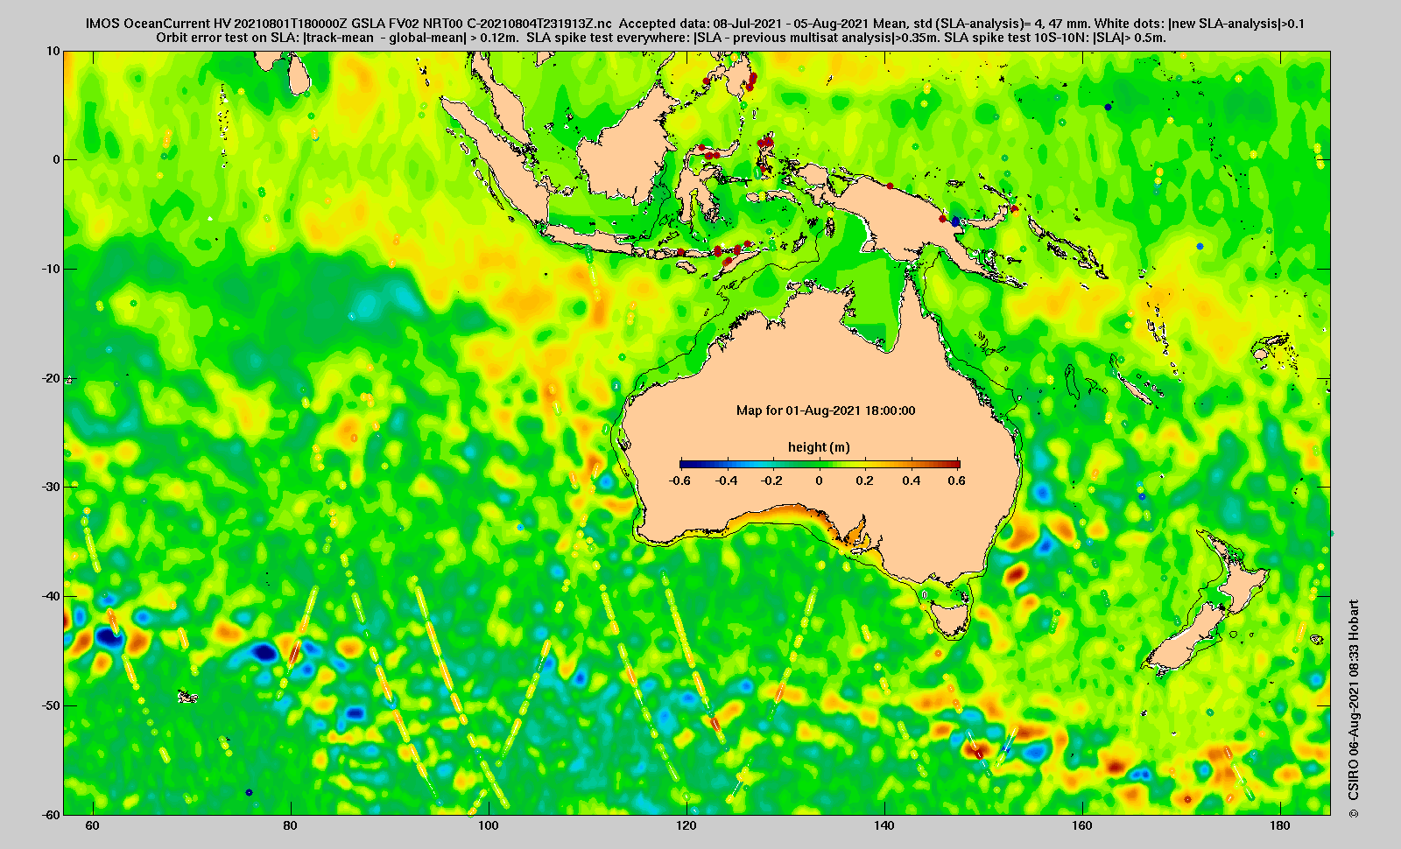This screenshot has height=849, width=1401.
Task: Click the '-0.6' colorbar tick label
Action: (x=679, y=481)
